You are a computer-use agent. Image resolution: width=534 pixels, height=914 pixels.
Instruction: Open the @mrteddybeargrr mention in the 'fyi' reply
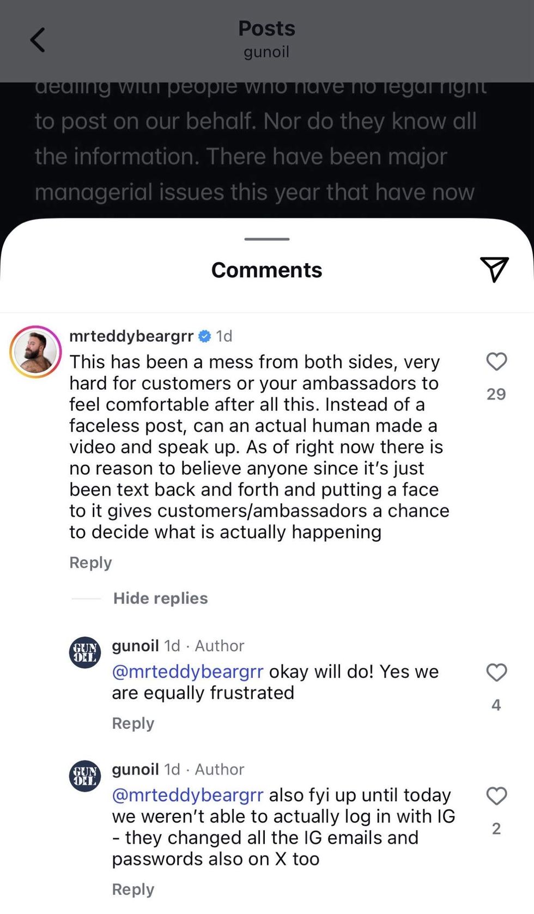[187, 795]
